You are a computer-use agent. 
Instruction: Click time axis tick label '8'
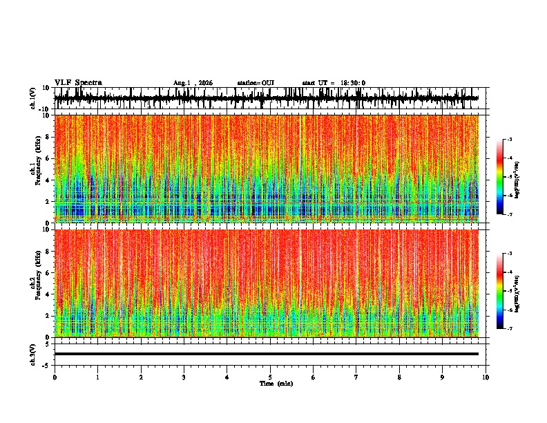tap(399, 377)
